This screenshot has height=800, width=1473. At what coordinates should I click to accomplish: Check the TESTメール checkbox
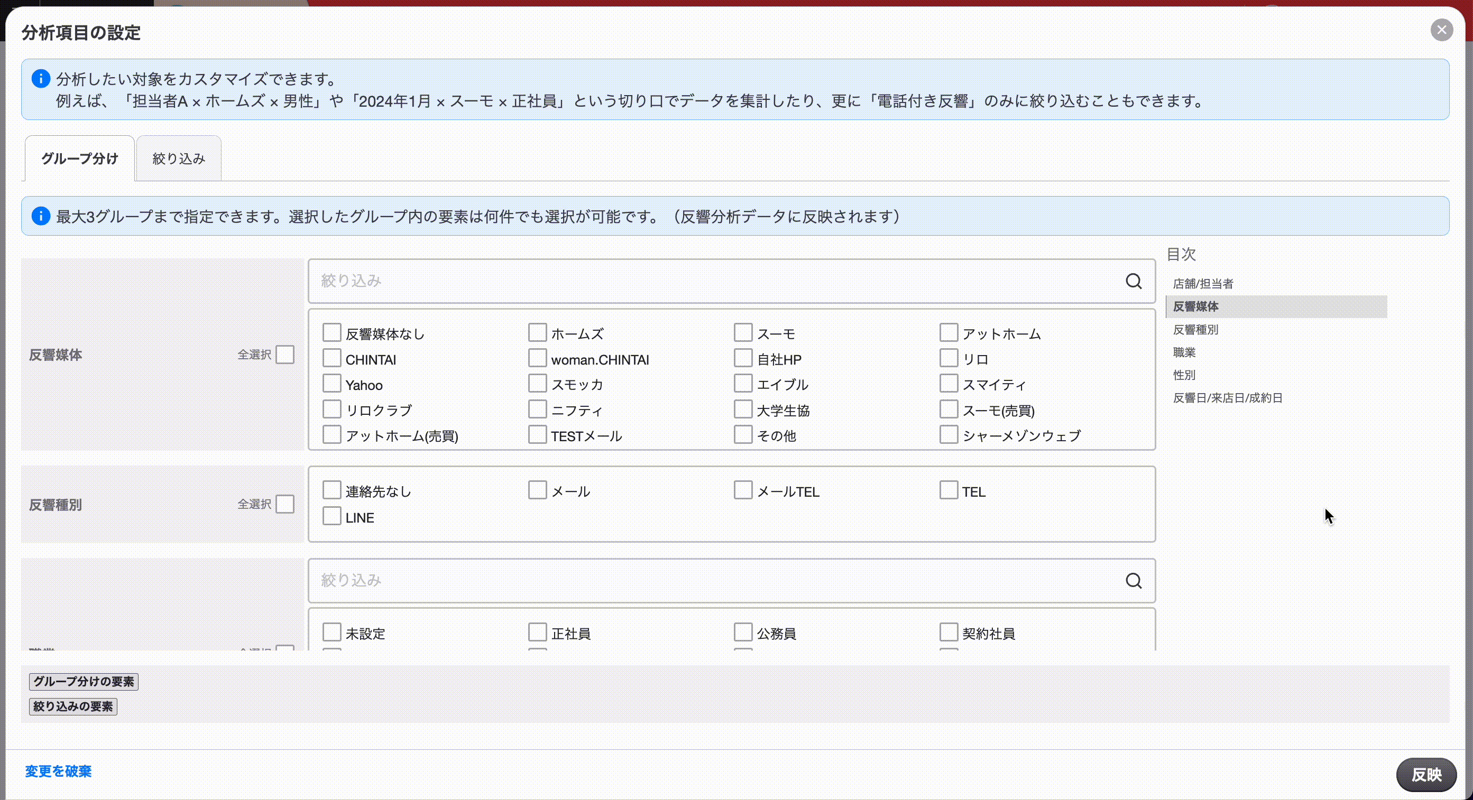538,435
